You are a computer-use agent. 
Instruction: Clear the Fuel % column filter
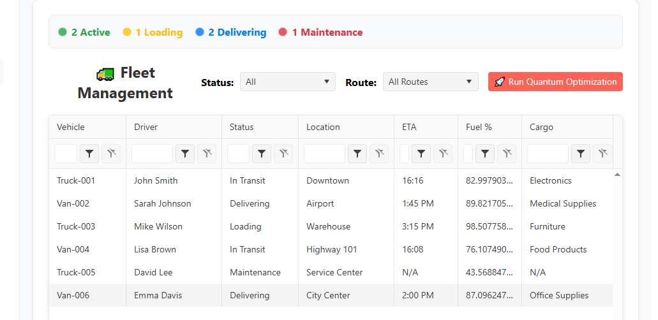[x=507, y=154]
